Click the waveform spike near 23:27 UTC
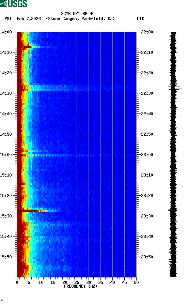The height and width of the screenshot is (304, 188). pos(173,210)
